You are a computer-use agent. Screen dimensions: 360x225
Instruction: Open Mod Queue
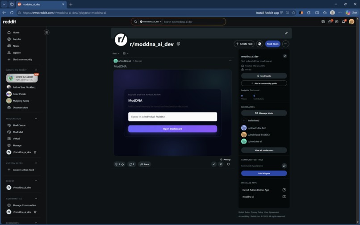tap(19, 125)
